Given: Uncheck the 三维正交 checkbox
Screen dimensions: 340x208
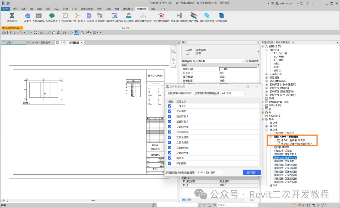Looking at the screenshot, I should tap(170, 106).
